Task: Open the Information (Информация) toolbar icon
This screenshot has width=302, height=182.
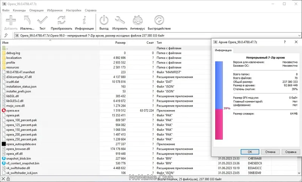Action: [x=84, y=20]
